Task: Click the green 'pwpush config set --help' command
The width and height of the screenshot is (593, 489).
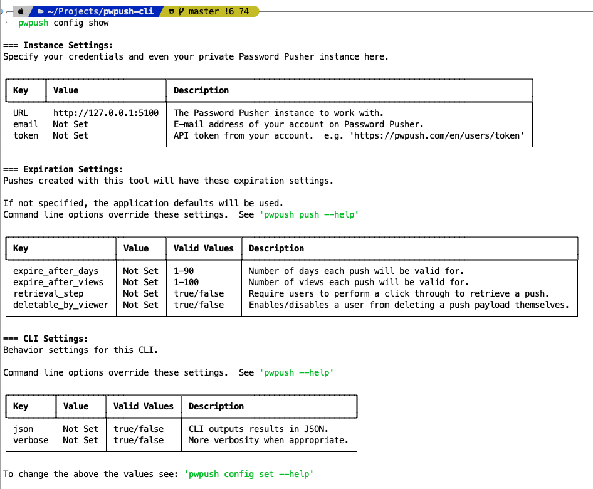Action: (249, 474)
